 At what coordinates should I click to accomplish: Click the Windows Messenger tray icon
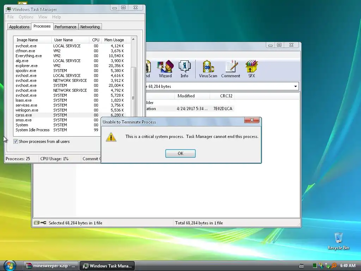[x=320, y=266]
